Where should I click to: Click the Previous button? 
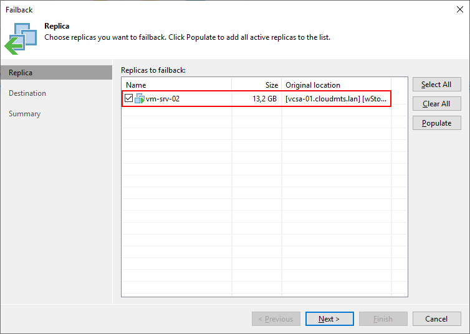[x=276, y=319]
